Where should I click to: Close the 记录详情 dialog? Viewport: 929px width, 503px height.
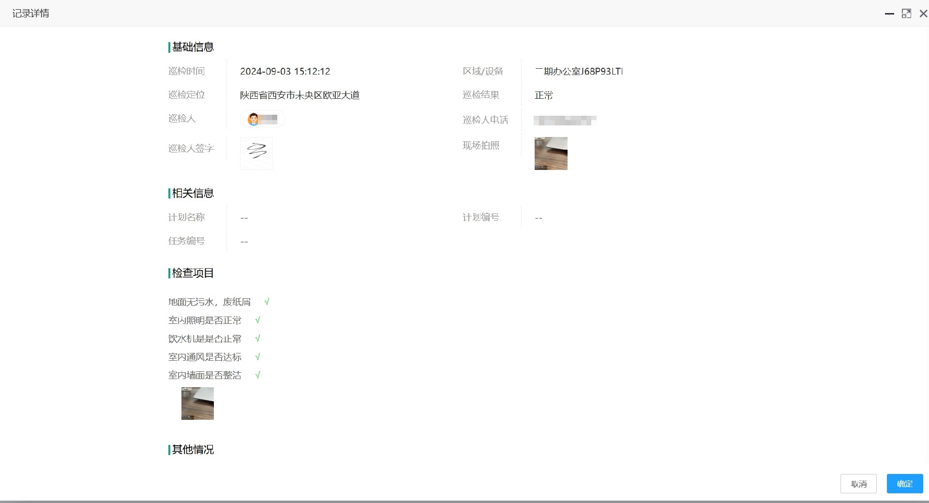point(924,14)
